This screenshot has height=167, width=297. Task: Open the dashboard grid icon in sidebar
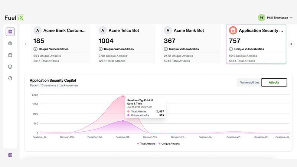coord(10,32)
